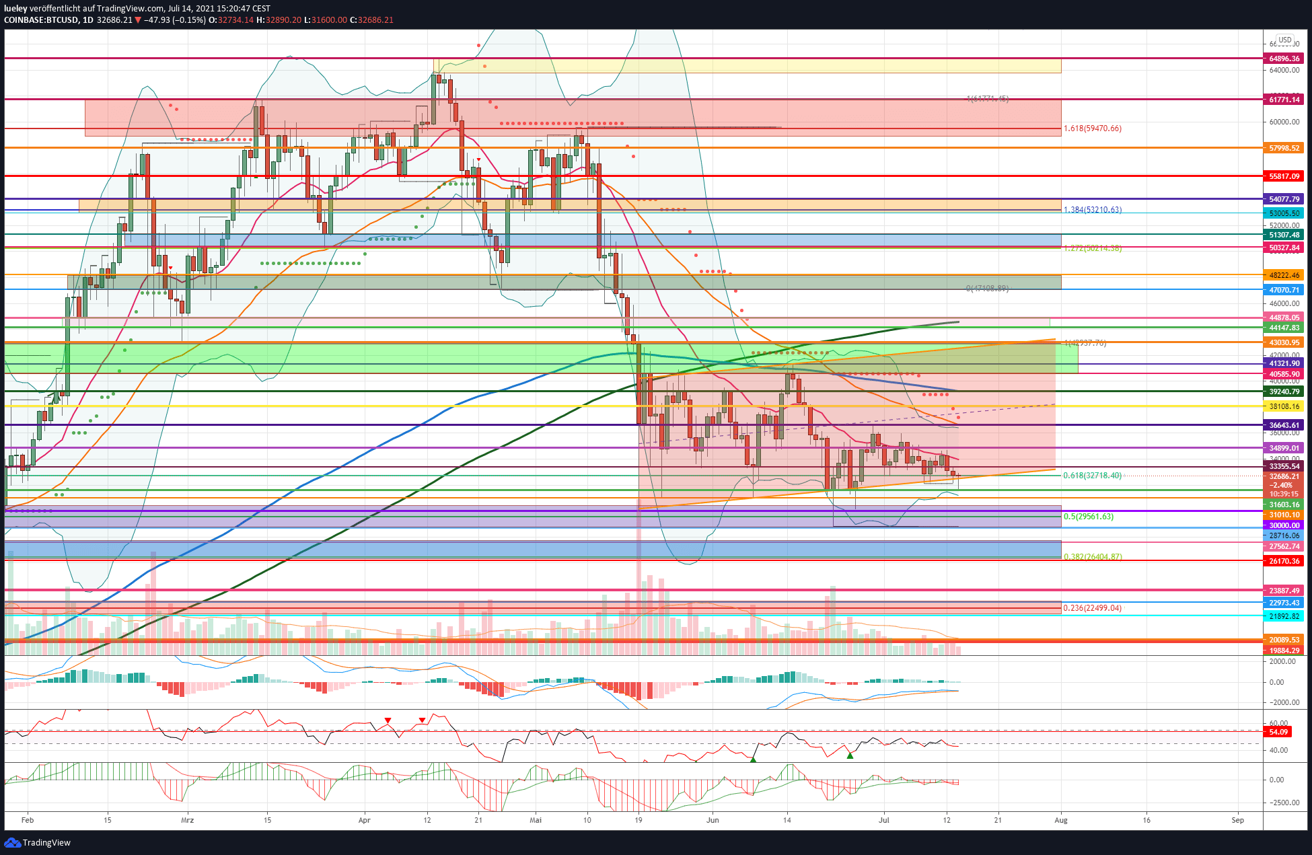Click the Fibonacci 0.236(22499.04) level label

1092,608
